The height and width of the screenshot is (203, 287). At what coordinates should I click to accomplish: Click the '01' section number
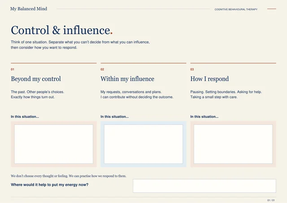[13, 69]
